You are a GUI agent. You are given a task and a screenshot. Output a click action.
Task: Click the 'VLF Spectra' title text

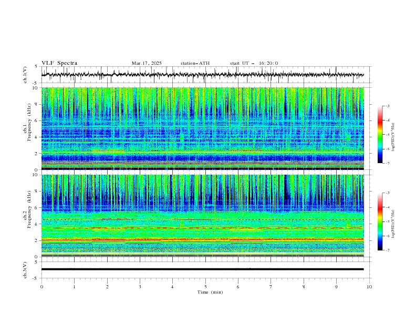pos(59,63)
